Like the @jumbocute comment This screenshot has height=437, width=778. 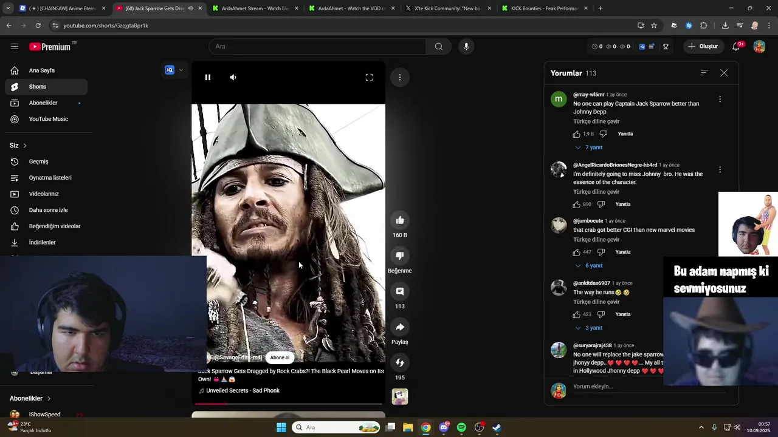tap(576, 252)
